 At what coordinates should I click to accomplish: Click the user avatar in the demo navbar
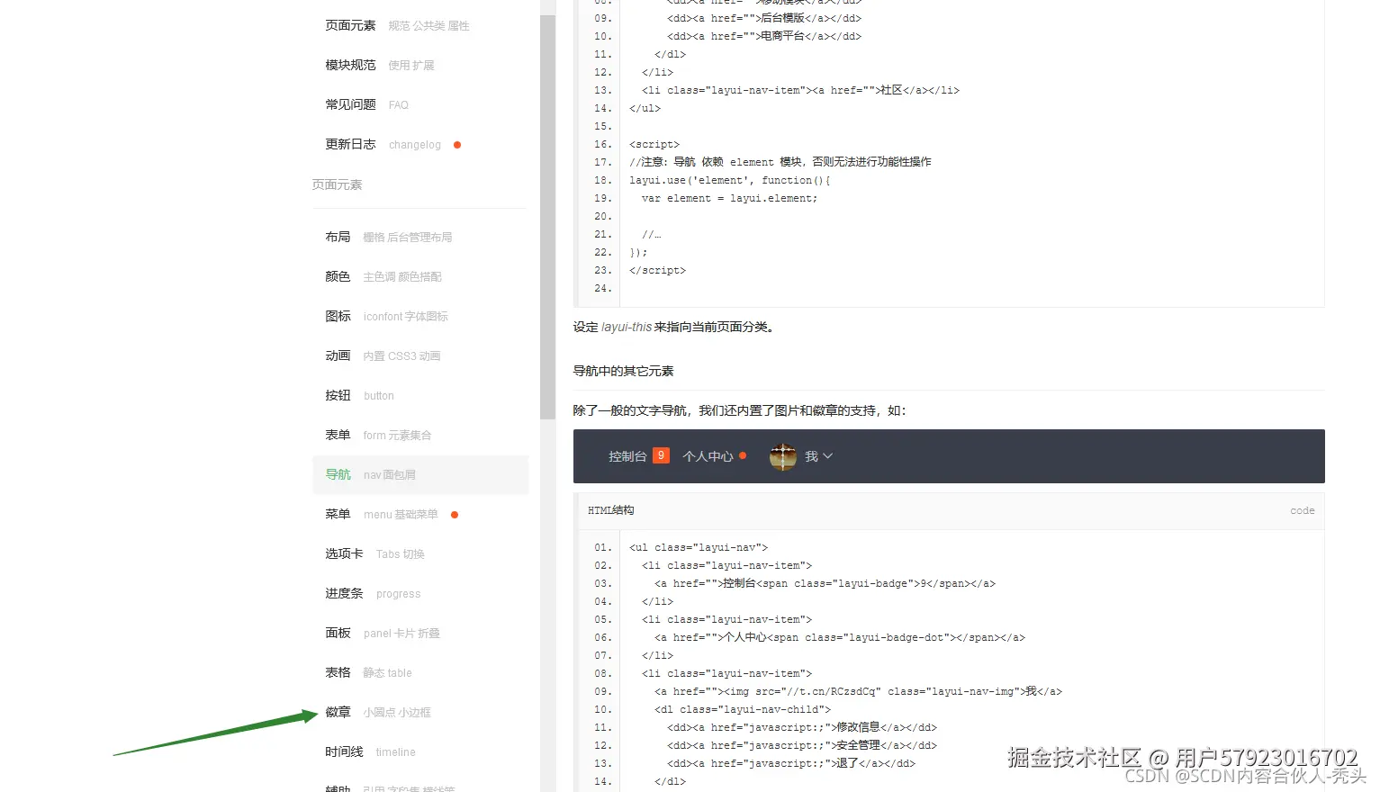(782, 456)
